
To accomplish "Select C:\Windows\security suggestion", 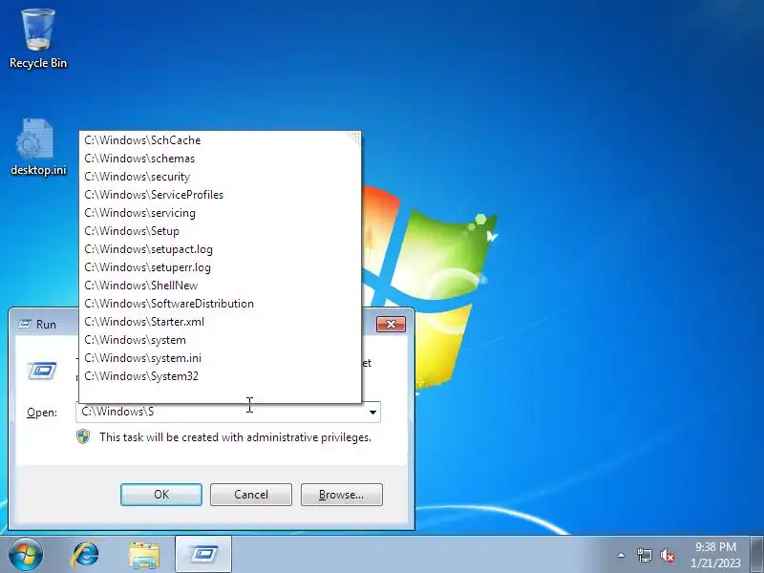I will tap(220, 177).
